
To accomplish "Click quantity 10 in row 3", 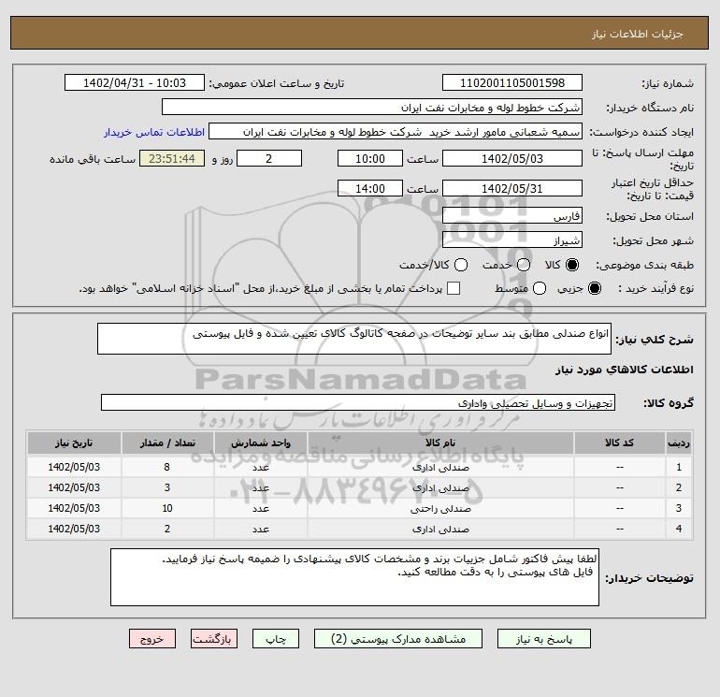I will [167, 509].
